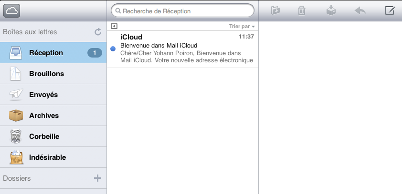Add a new folder with plus icon
402x194 pixels.
(x=97, y=178)
